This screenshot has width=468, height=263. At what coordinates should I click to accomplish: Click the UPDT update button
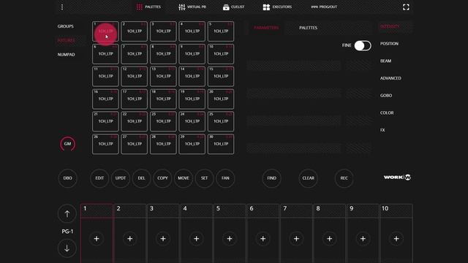[x=120, y=178]
